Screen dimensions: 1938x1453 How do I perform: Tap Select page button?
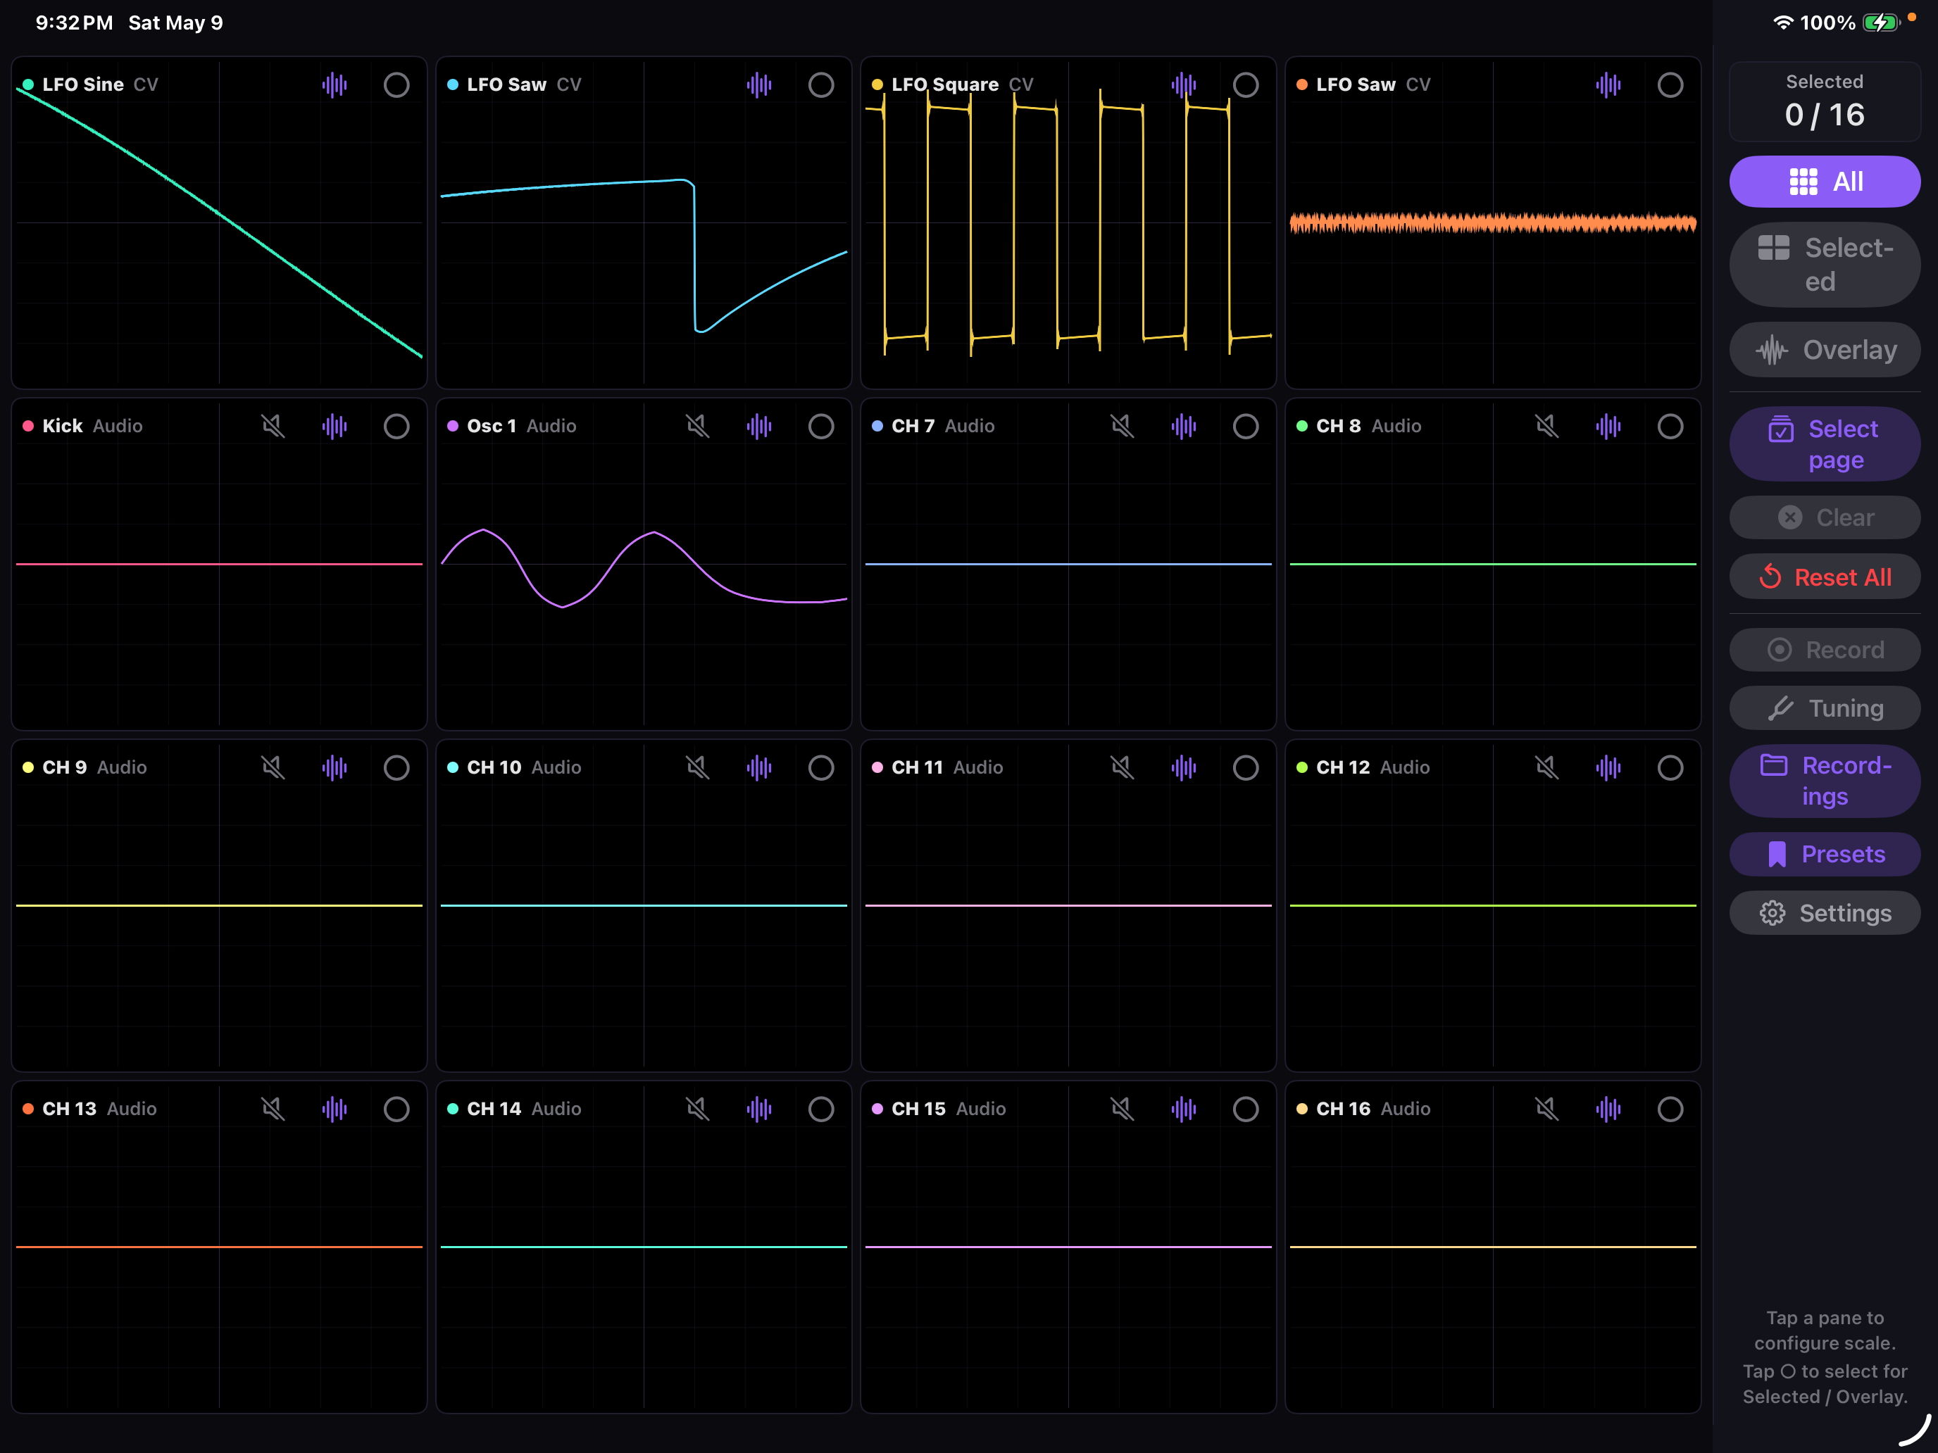coord(1824,444)
